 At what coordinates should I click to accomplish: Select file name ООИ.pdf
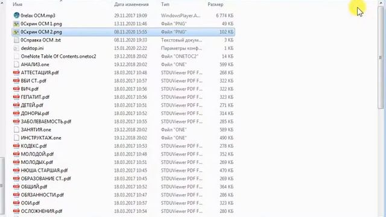[30, 203]
